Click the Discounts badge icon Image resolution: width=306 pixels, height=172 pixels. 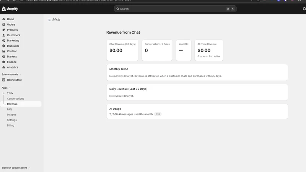tap(3, 46)
